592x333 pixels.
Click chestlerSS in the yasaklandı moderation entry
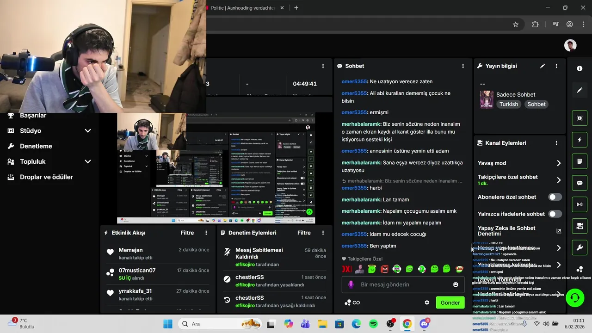point(249,277)
